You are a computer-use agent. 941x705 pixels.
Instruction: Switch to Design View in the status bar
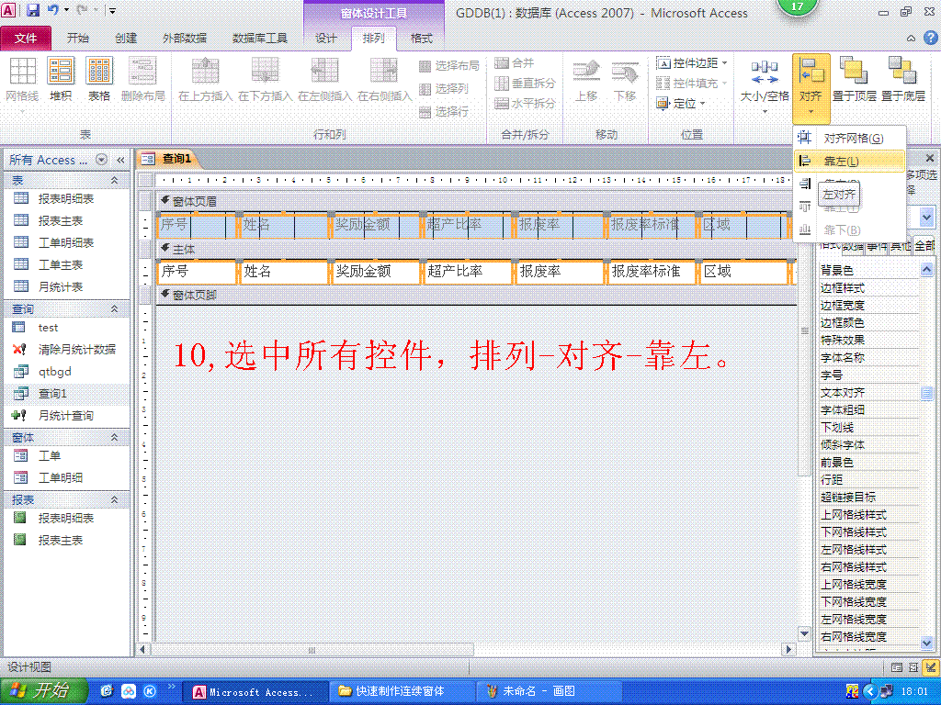(931, 666)
